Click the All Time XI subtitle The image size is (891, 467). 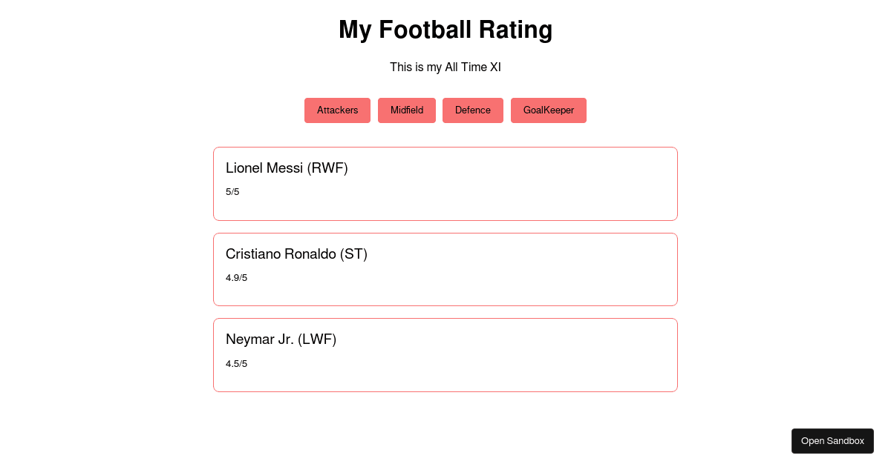[446, 67]
